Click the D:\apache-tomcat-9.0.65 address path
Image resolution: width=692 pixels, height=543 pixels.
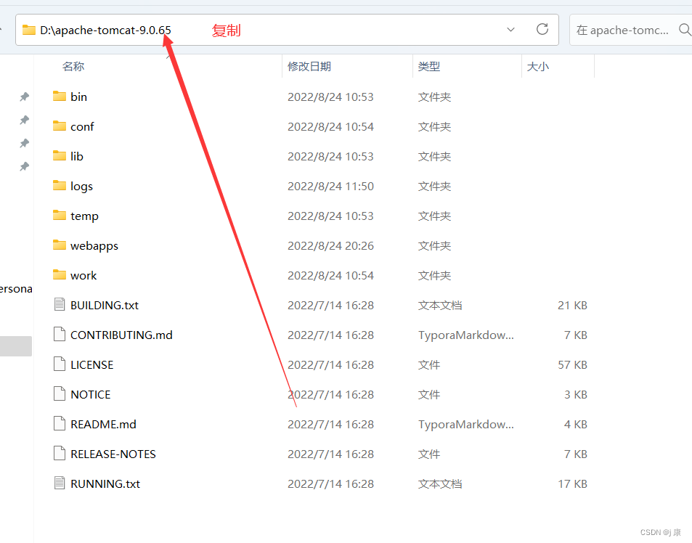pos(105,30)
